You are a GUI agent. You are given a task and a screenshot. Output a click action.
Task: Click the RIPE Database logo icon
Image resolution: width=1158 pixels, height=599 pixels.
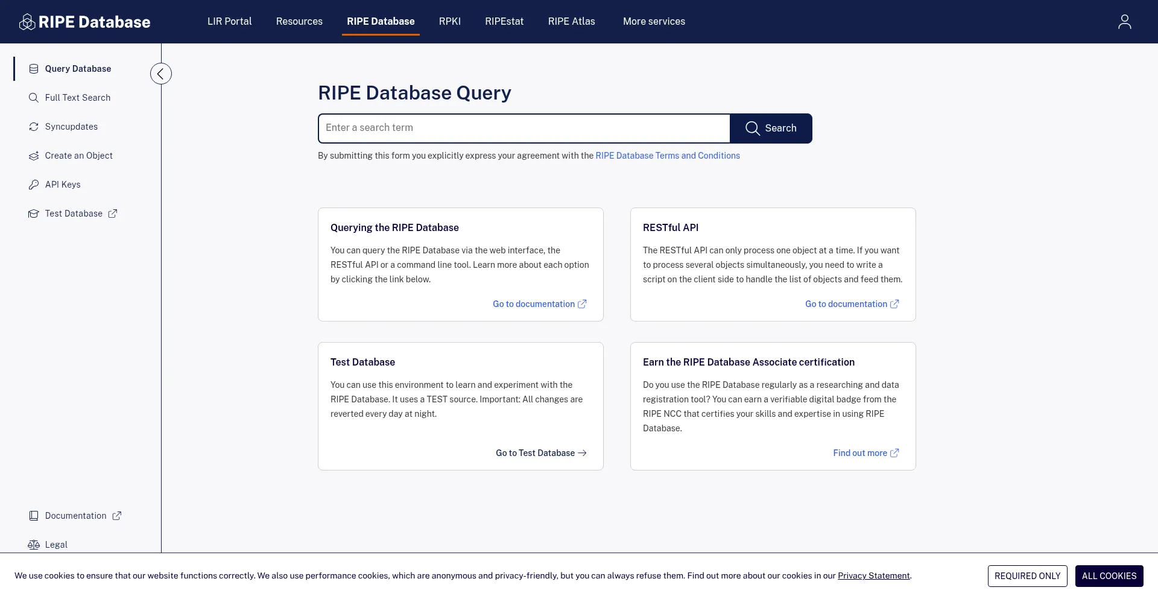pos(27,22)
